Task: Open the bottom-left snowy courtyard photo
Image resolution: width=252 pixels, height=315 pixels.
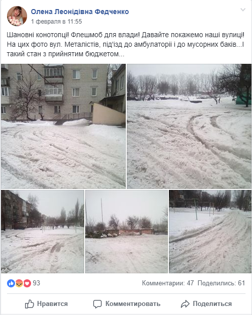Action: 43,232
